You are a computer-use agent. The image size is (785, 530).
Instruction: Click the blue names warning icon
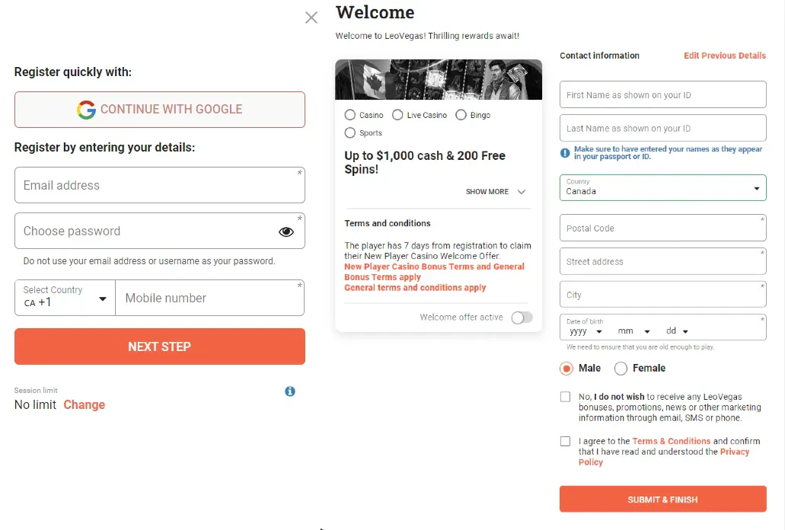(x=565, y=152)
